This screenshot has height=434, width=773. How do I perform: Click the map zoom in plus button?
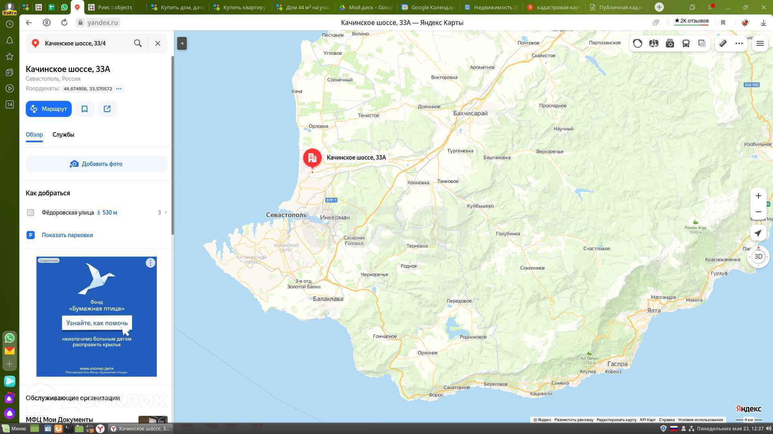[x=758, y=196]
